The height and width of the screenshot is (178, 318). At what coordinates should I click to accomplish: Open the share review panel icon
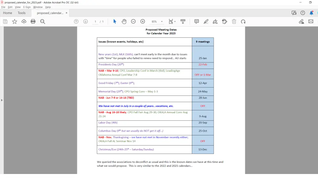pyautogui.click(x=294, y=13)
